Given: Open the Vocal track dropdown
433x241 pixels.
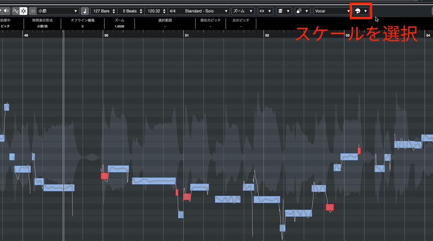Looking at the screenshot, I should pyautogui.click(x=332, y=11).
